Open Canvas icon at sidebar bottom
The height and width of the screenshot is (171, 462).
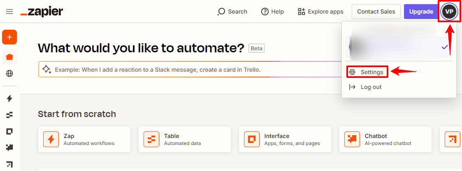9,164
